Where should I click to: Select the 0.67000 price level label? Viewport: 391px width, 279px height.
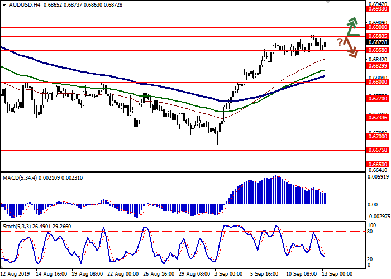coord(378,136)
